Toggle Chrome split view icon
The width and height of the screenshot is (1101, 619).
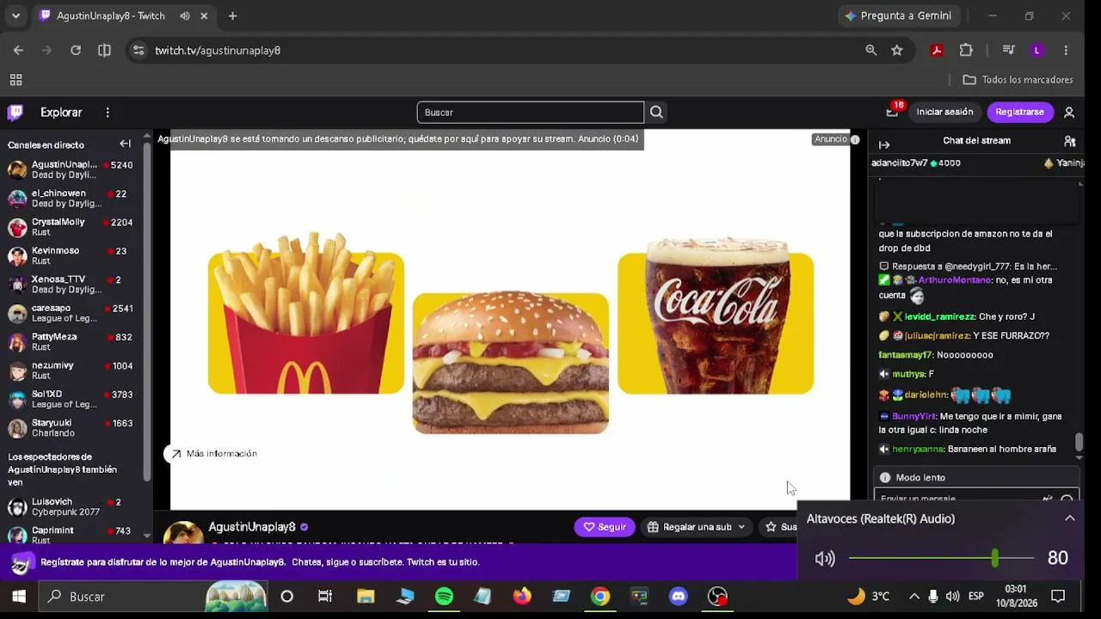point(104,50)
